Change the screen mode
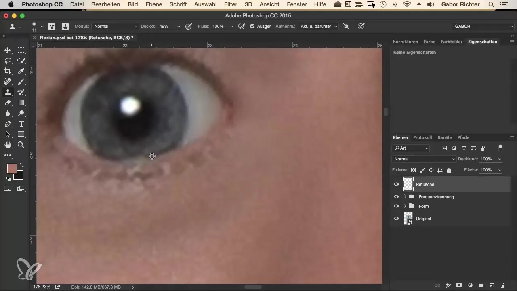 click(x=21, y=188)
